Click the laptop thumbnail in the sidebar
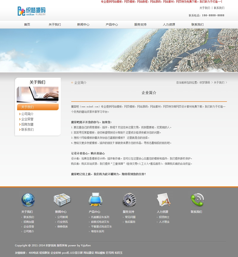Viewport: 238px width, 257px height. pos(37,94)
